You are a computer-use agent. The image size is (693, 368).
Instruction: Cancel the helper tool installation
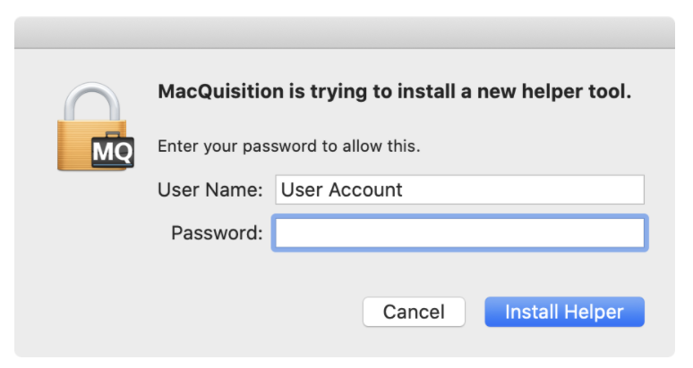(414, 312)
